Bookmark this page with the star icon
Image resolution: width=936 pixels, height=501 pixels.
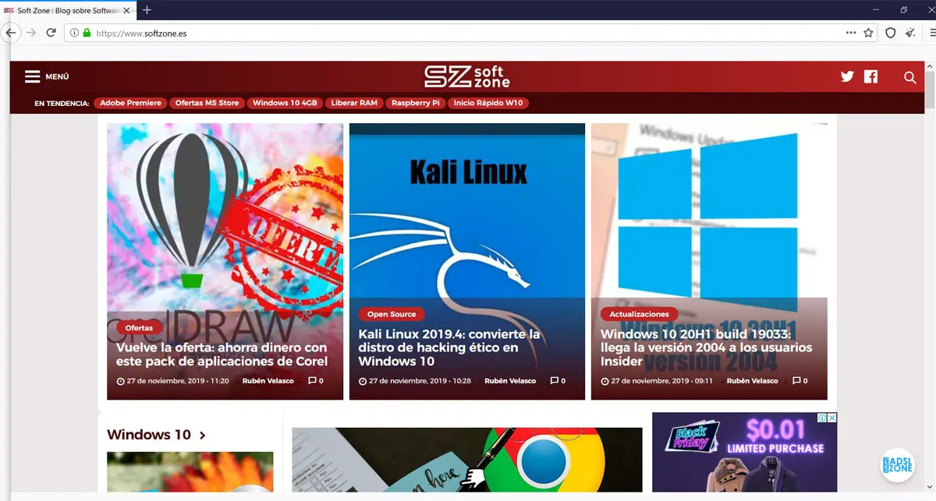(869, 33)
